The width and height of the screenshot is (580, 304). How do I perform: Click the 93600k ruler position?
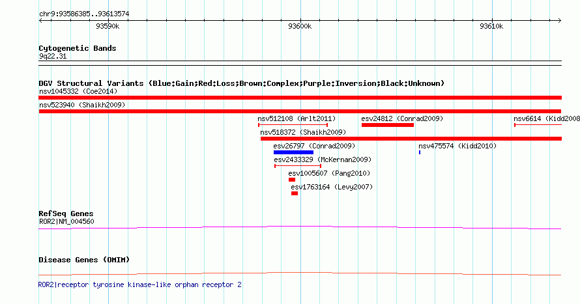(x=300, y=26)
